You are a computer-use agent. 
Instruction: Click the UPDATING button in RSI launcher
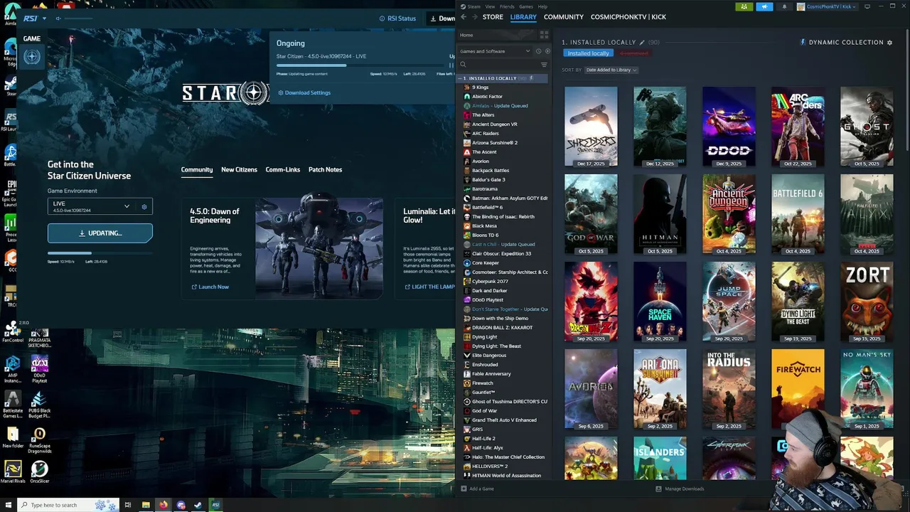(x=100, y=233)
